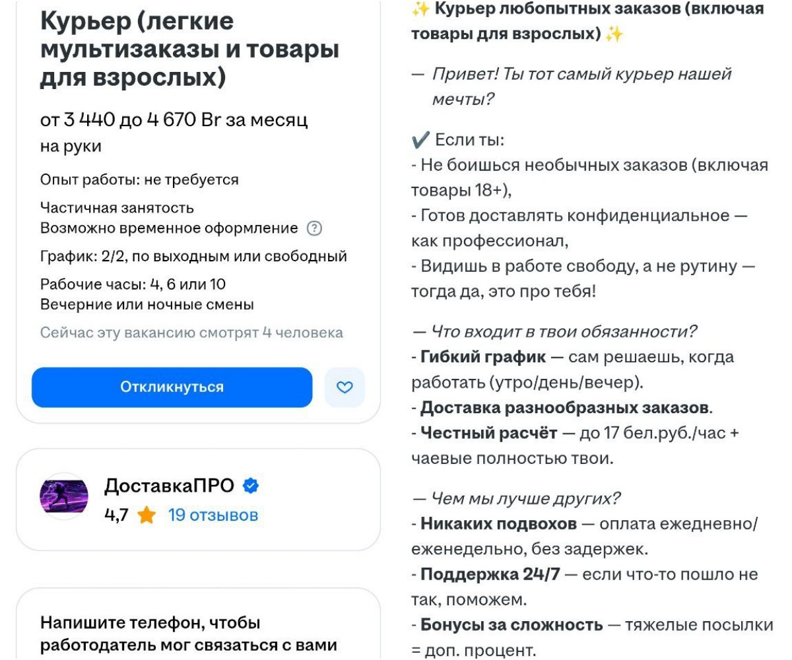This screenshot has height=660, width=792.
Task: Click the heart icon to save the vacancy
Action: point(344,387)
